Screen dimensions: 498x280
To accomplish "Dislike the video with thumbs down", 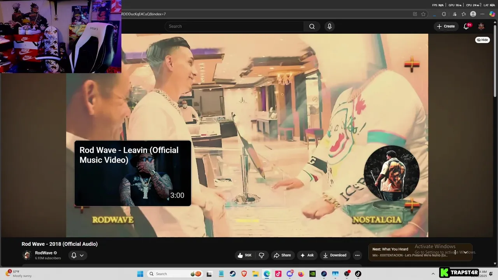I will [261, 255].
